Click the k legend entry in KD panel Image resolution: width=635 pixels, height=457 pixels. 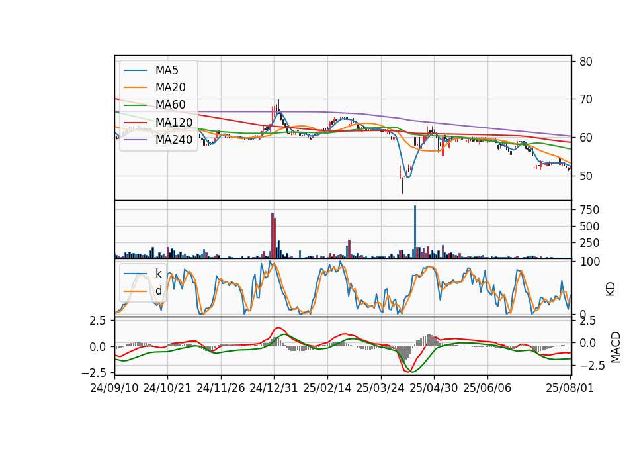click(158, 274)
